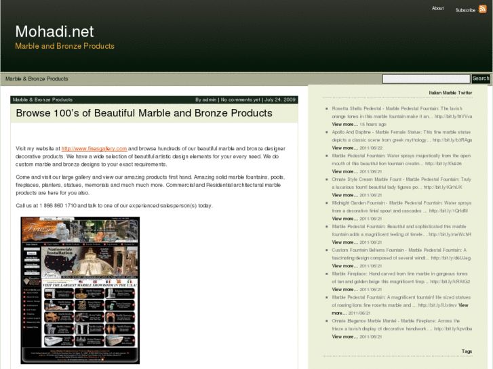
Task: Click View more for sophisticated marble fountain tweet
Action: coord(345,242)
